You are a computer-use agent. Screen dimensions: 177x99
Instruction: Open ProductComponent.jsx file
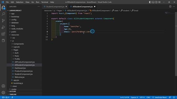[24, 71]
